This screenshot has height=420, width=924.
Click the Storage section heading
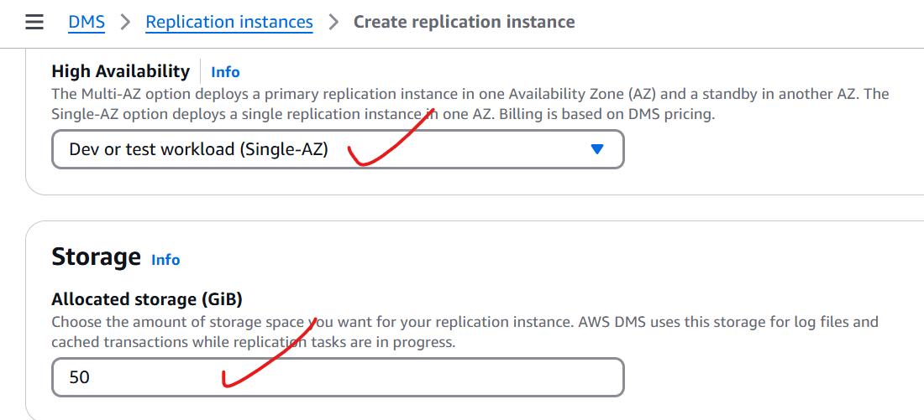(x=96, y=257)
